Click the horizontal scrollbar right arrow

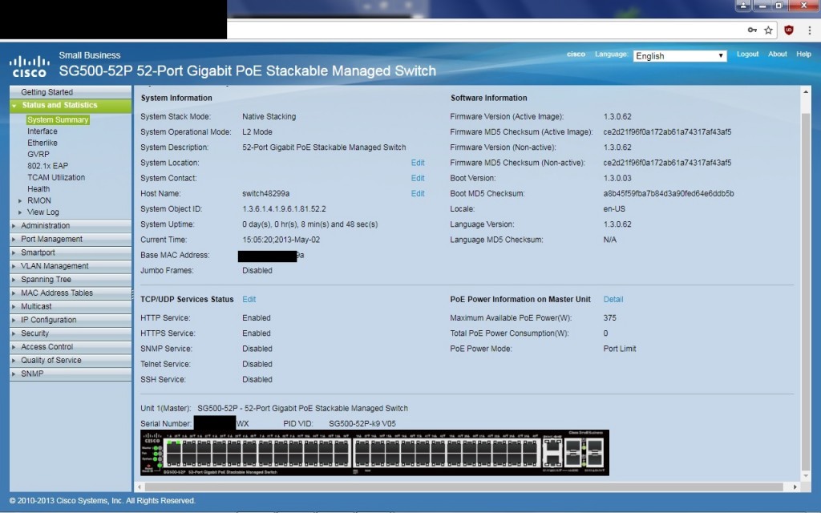click(795, 487)
